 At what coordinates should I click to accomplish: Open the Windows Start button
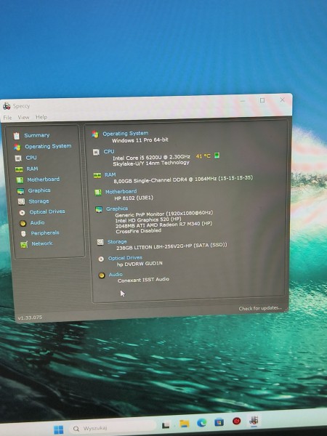(58, 429)
